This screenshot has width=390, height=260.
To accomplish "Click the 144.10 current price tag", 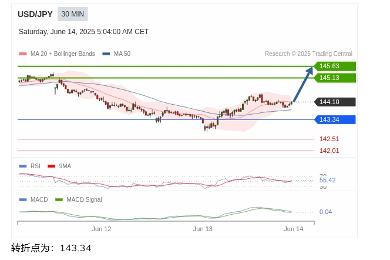I will 335,102.
